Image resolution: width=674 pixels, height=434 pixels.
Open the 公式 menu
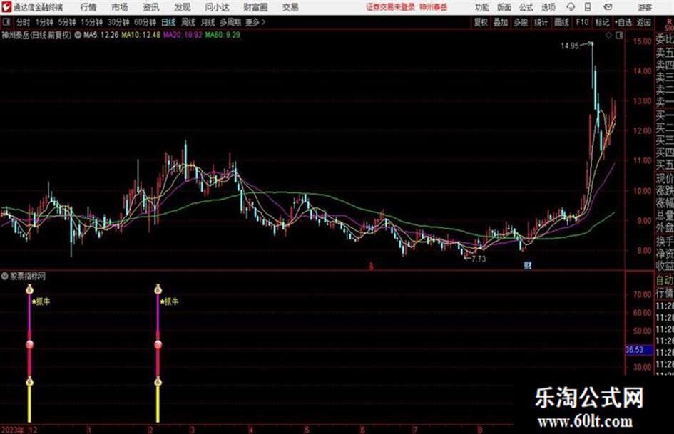click(526, 7)
